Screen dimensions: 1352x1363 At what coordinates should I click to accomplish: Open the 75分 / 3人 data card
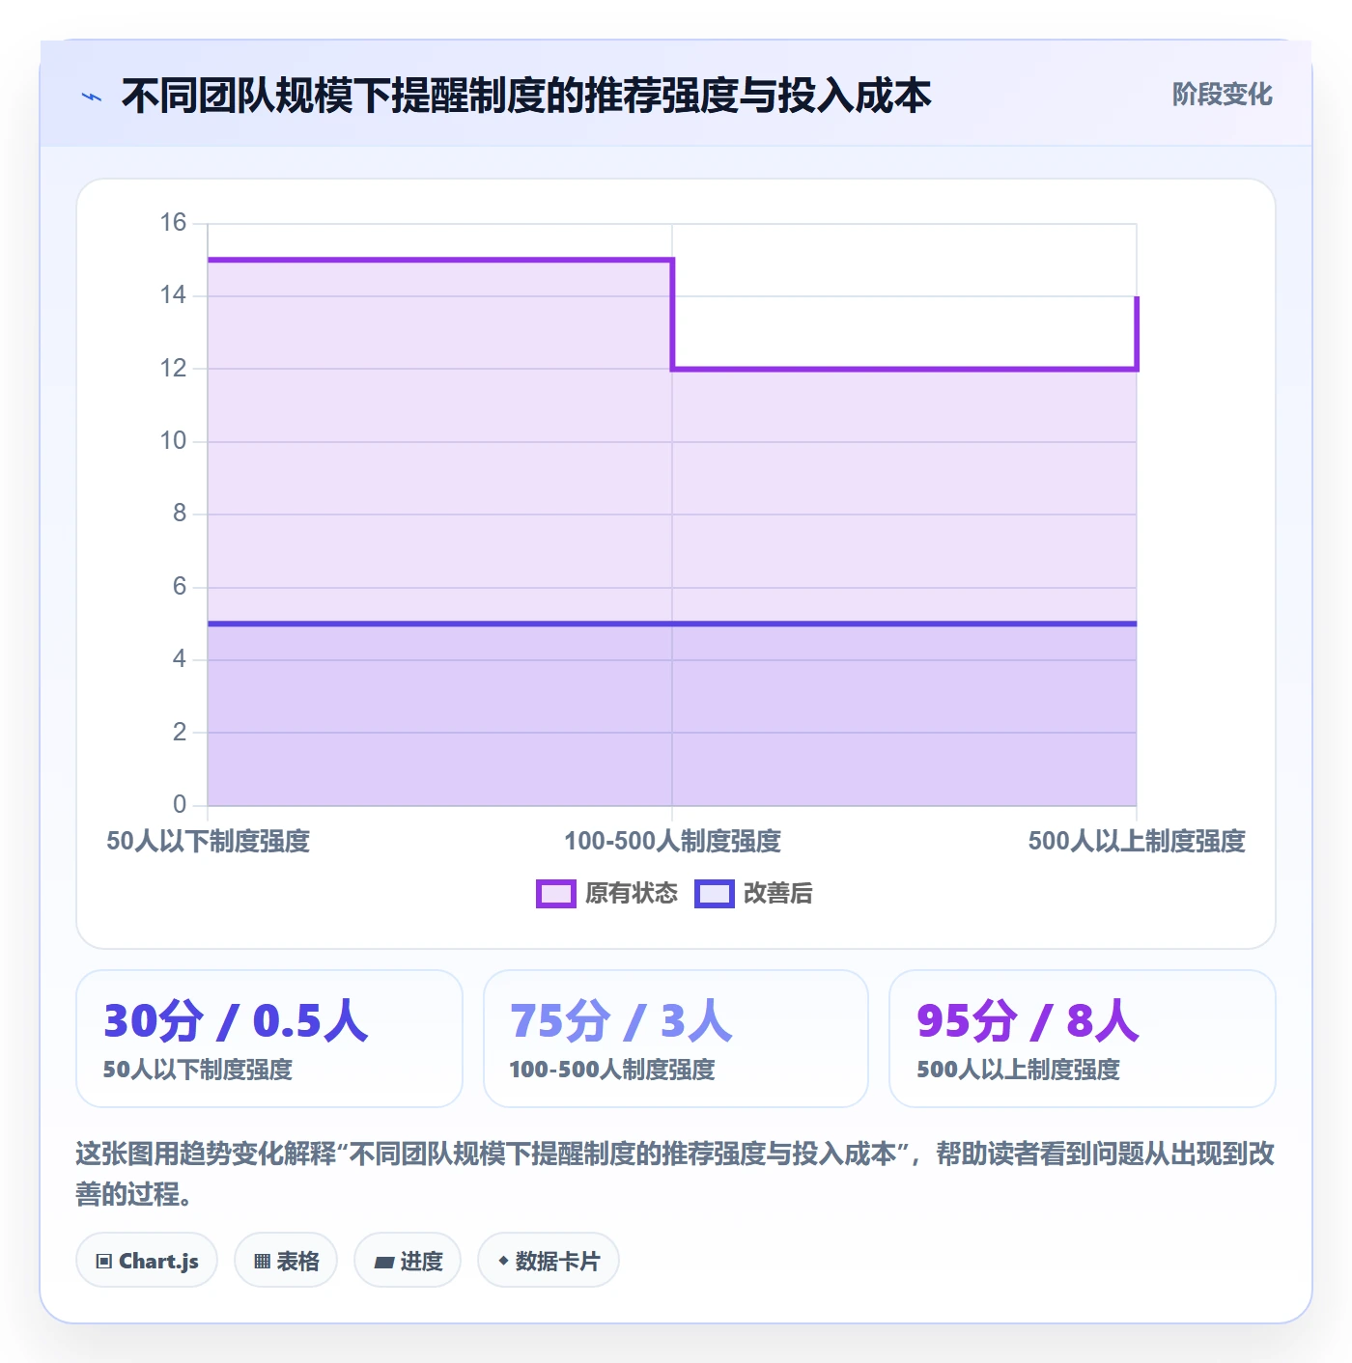676,1039
